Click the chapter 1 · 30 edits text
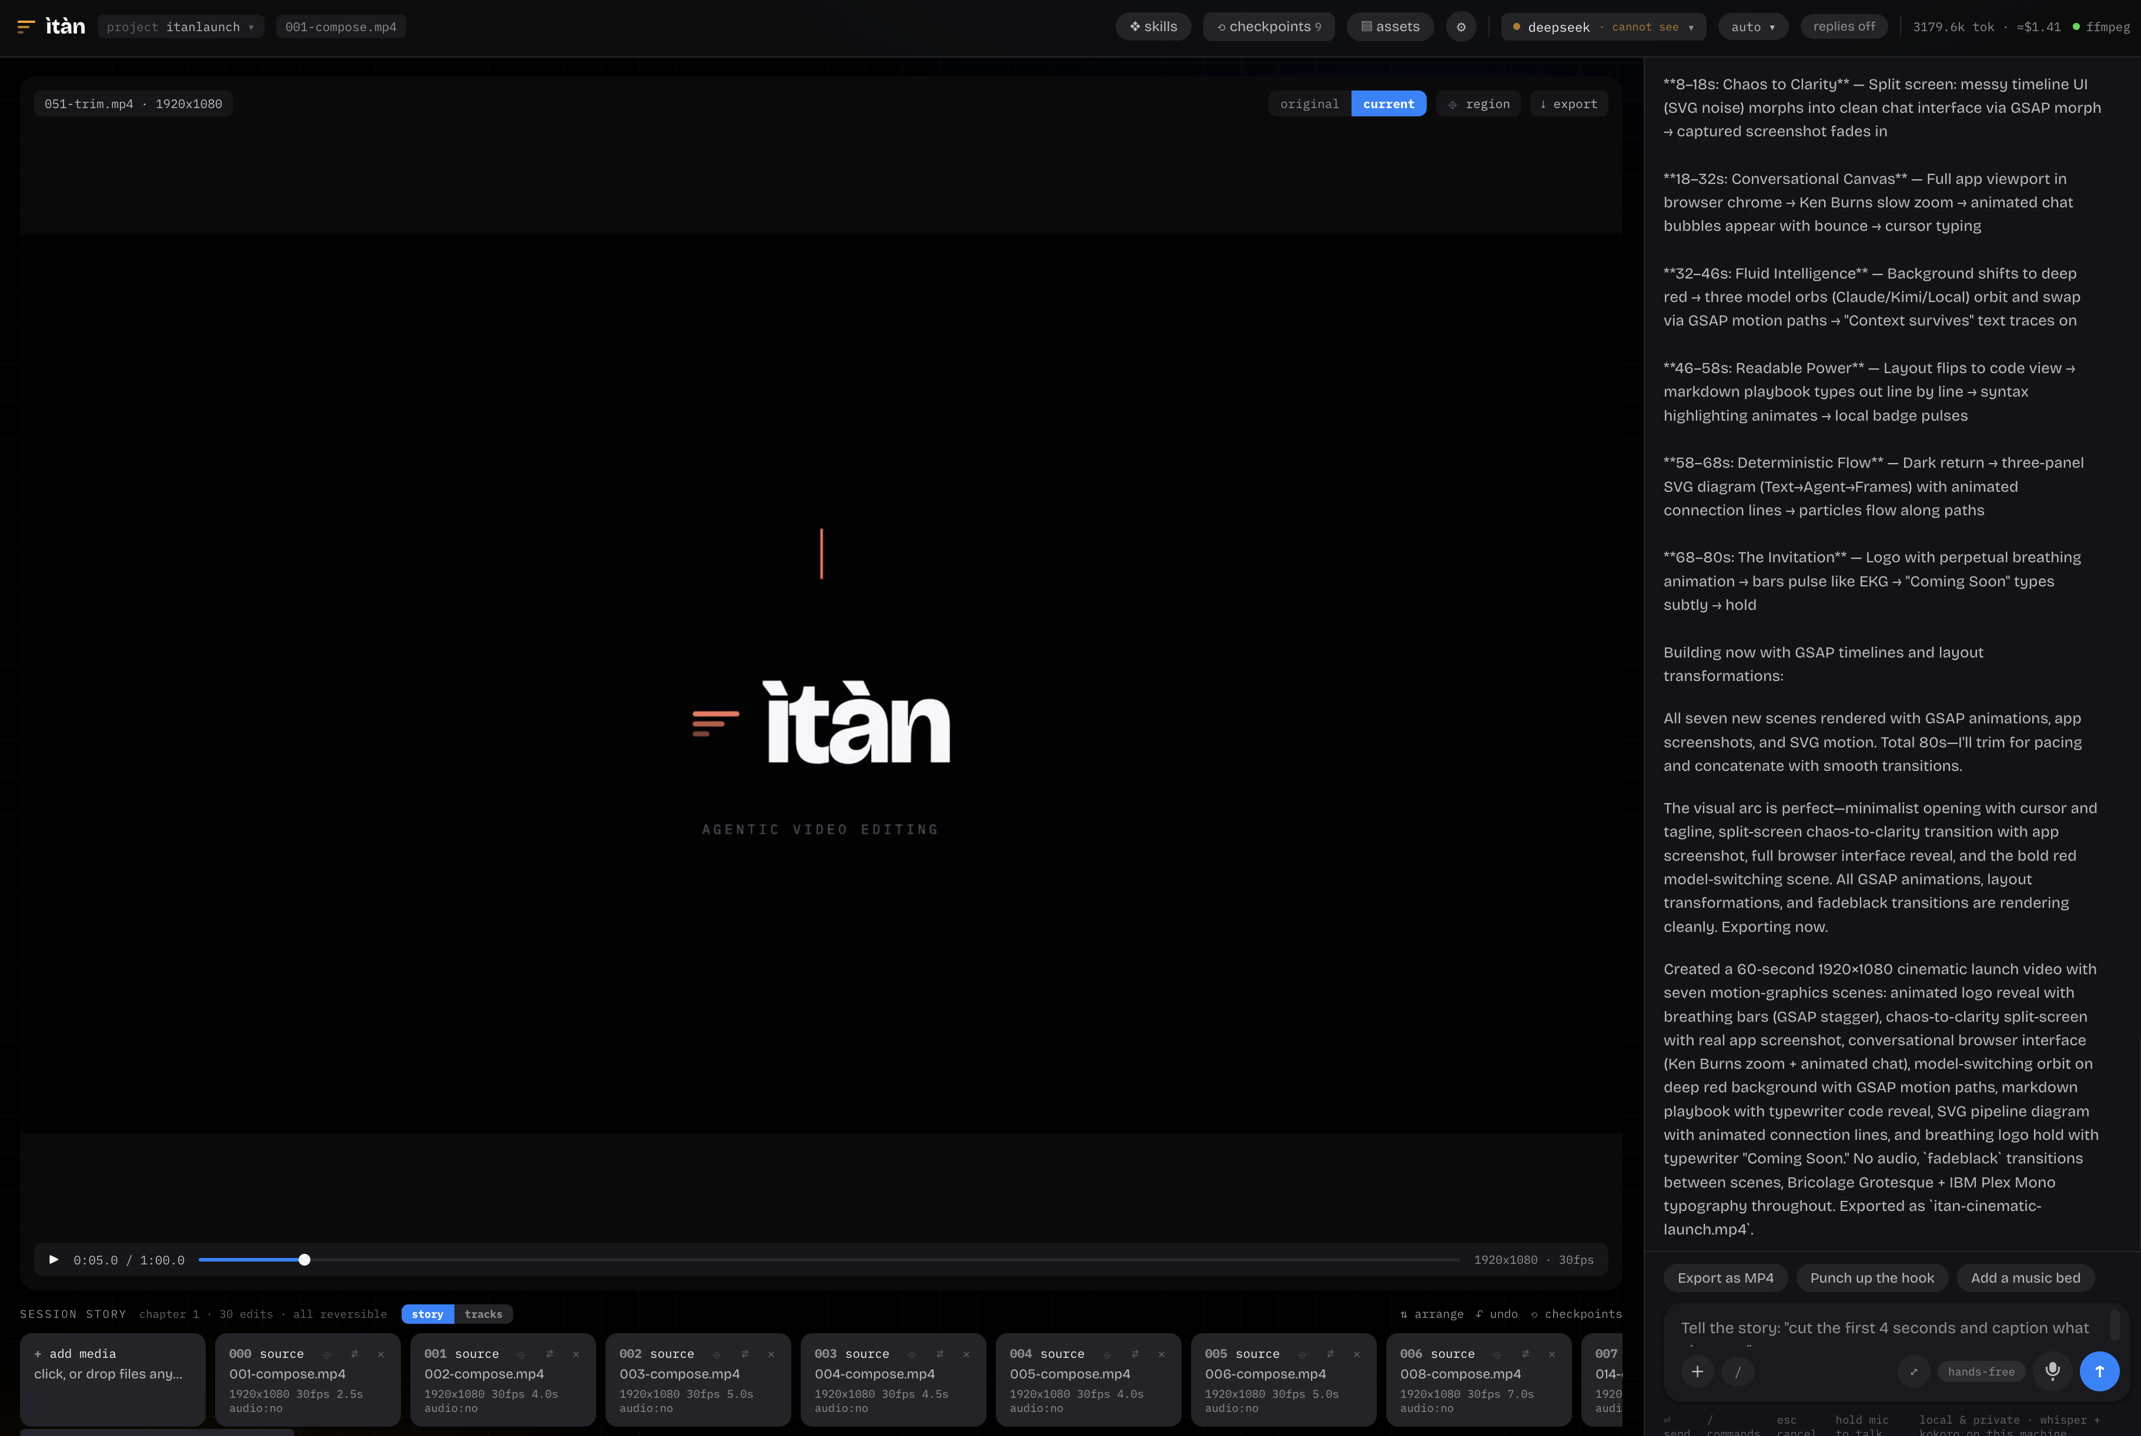This screenshot has width=2141, height=1436. 206,1314
